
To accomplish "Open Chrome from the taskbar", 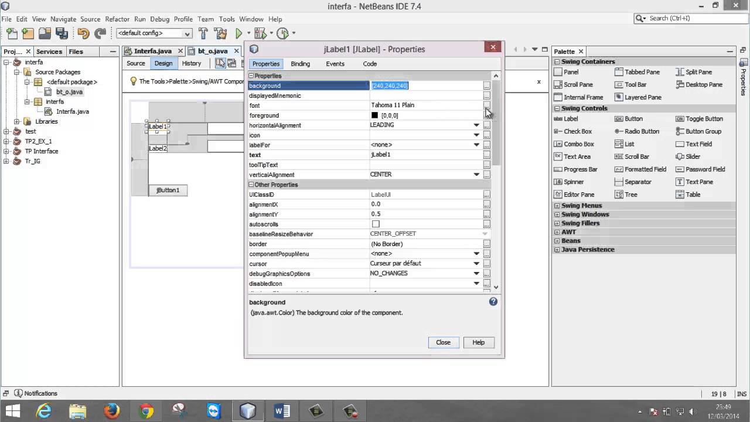I will click(x=146, y=411).
